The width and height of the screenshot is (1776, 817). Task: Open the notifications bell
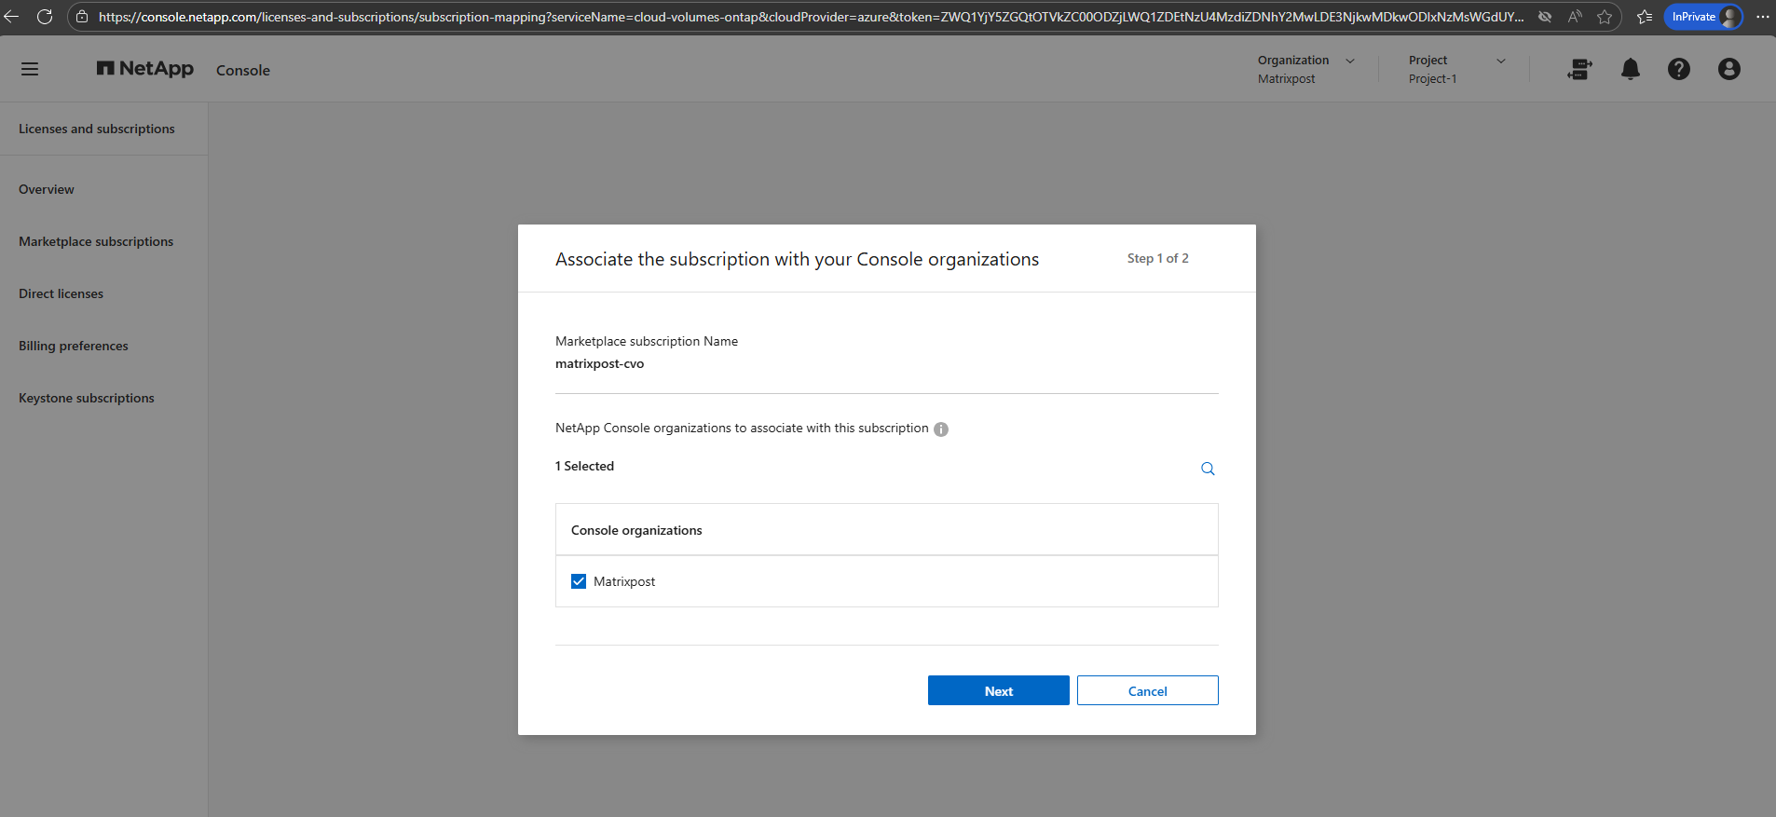1630,69
